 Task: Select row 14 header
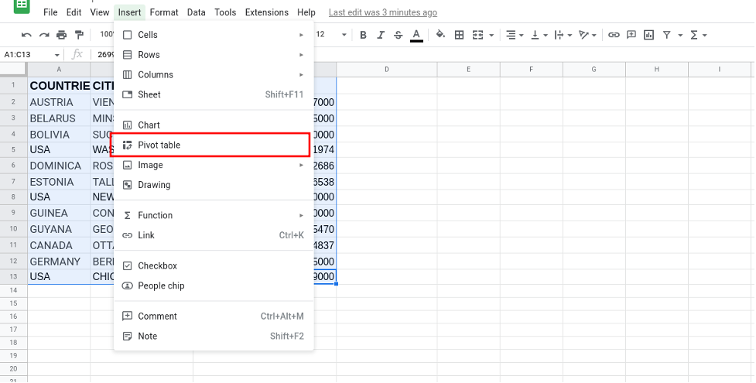13,290
